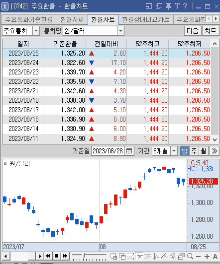
Task: Click the A auto-scale chart icon
Action: (x=215, y=257)
